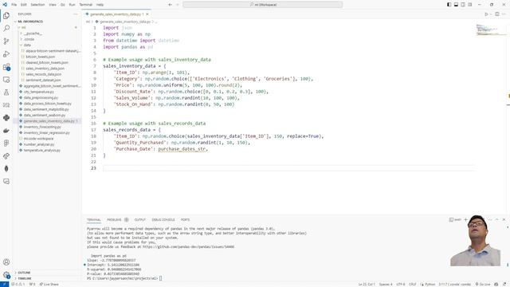Close the generate_sales_inventory_data.py tab

pyautogui.click(x=147, y=14)
